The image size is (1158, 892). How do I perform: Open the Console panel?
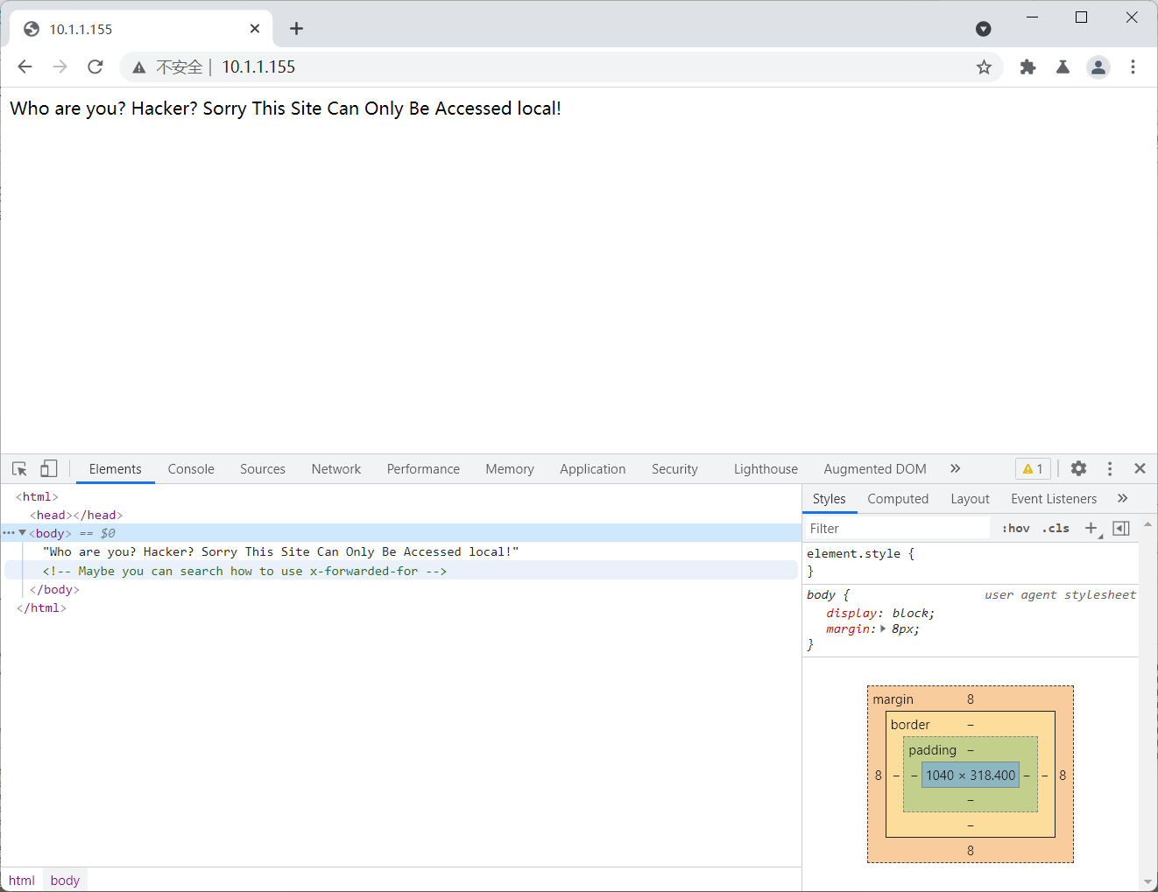pos(191,469)
